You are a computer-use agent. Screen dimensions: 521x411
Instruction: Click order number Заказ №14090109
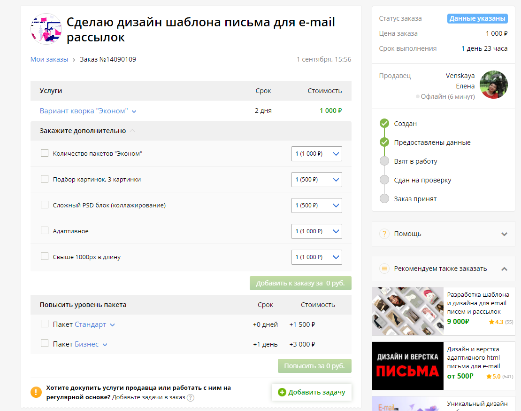pyautogui.click(x=108, y=59)
